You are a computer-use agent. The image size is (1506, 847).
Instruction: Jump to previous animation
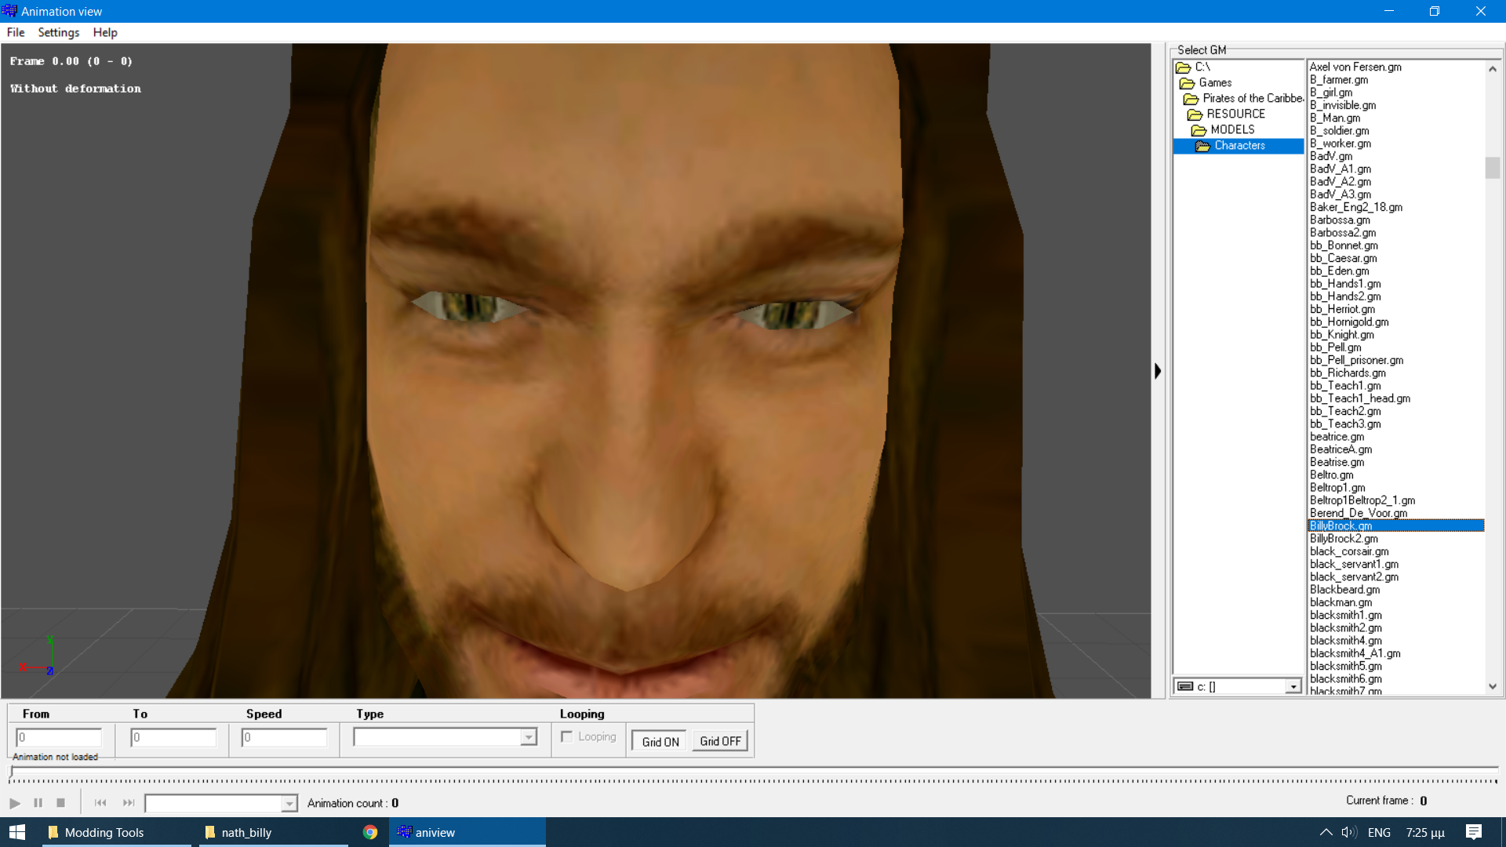tap(100, 803)
